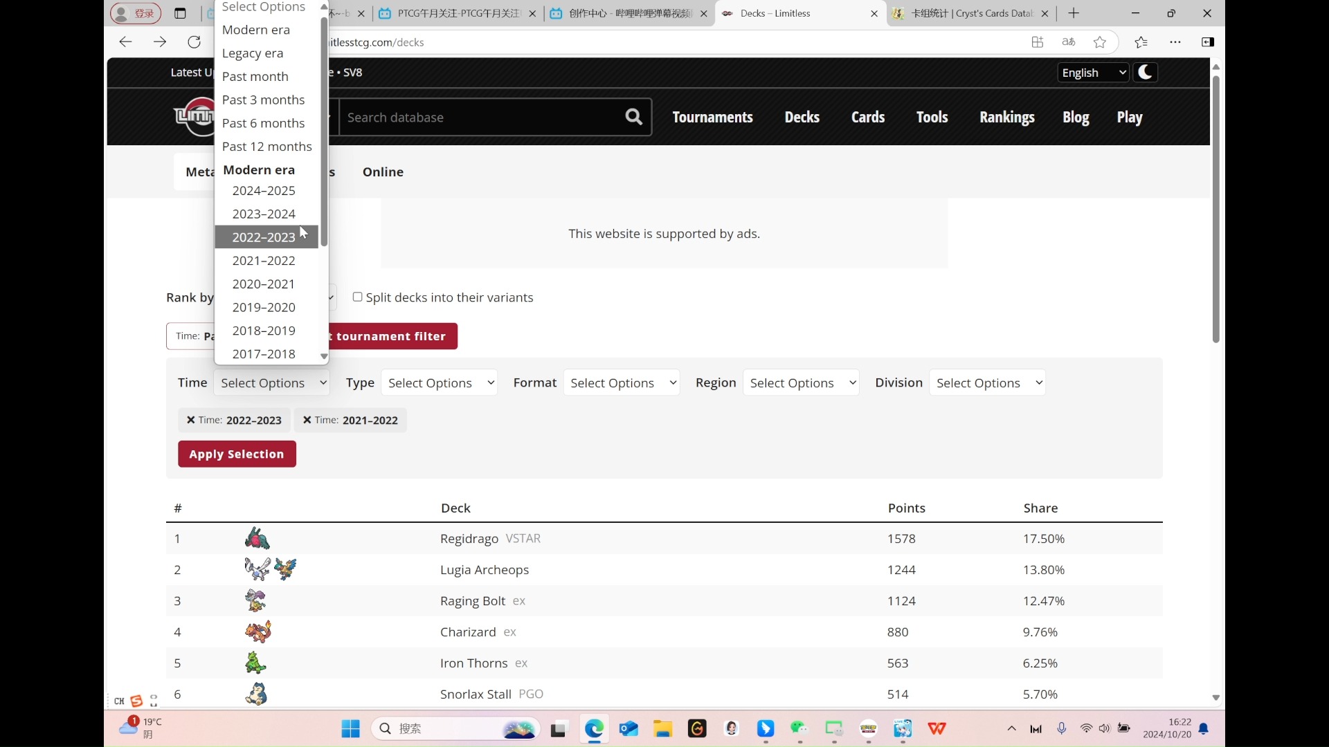
Task: Click the dropdown list scrollbar thumb
Action: pyautogui.click(x=323, y=131)
